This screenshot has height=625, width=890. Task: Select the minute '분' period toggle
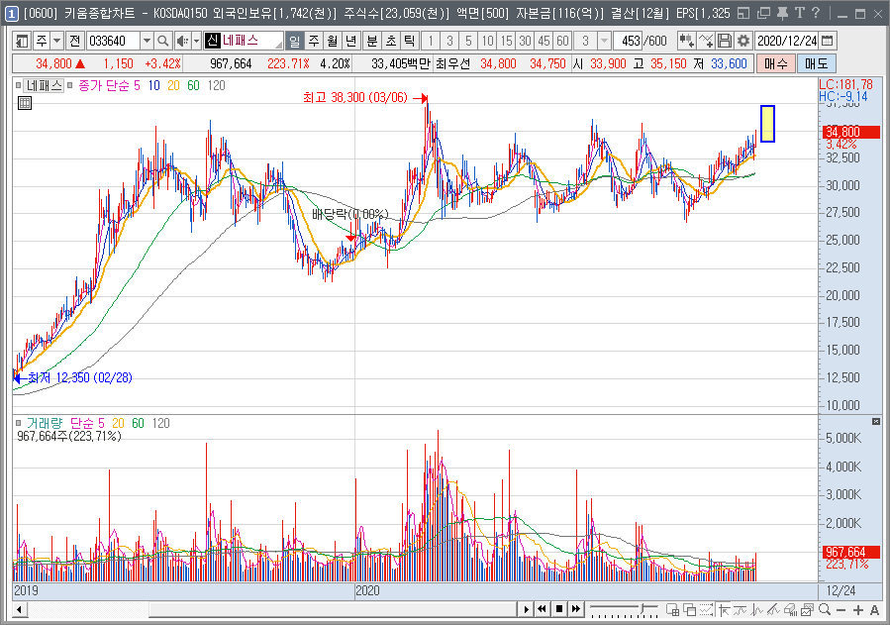click(x=372, y=41)
